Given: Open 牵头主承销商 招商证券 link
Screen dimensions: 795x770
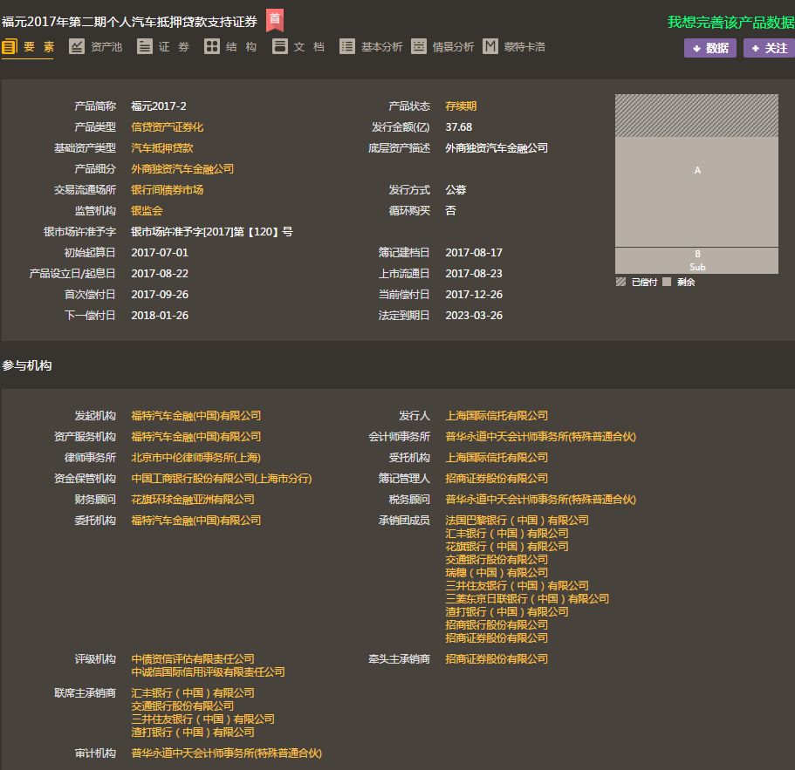Looking at the screenshot, I should pos(497,659).
